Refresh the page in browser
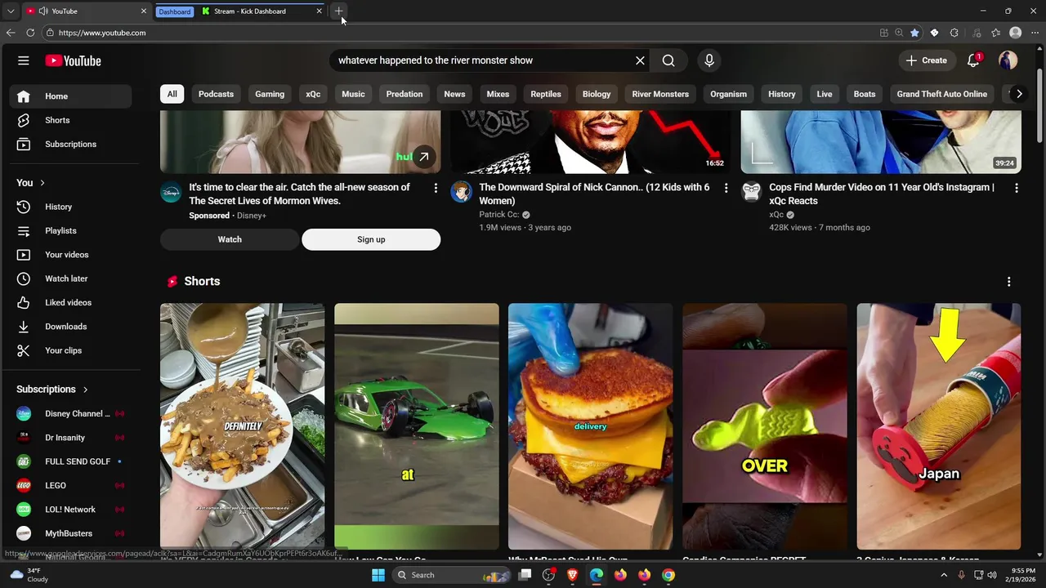This screenshot has height=588, width=1046. tap(30, 33)
